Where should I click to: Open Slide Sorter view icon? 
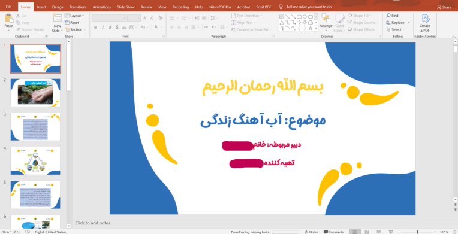pos(366,232)
